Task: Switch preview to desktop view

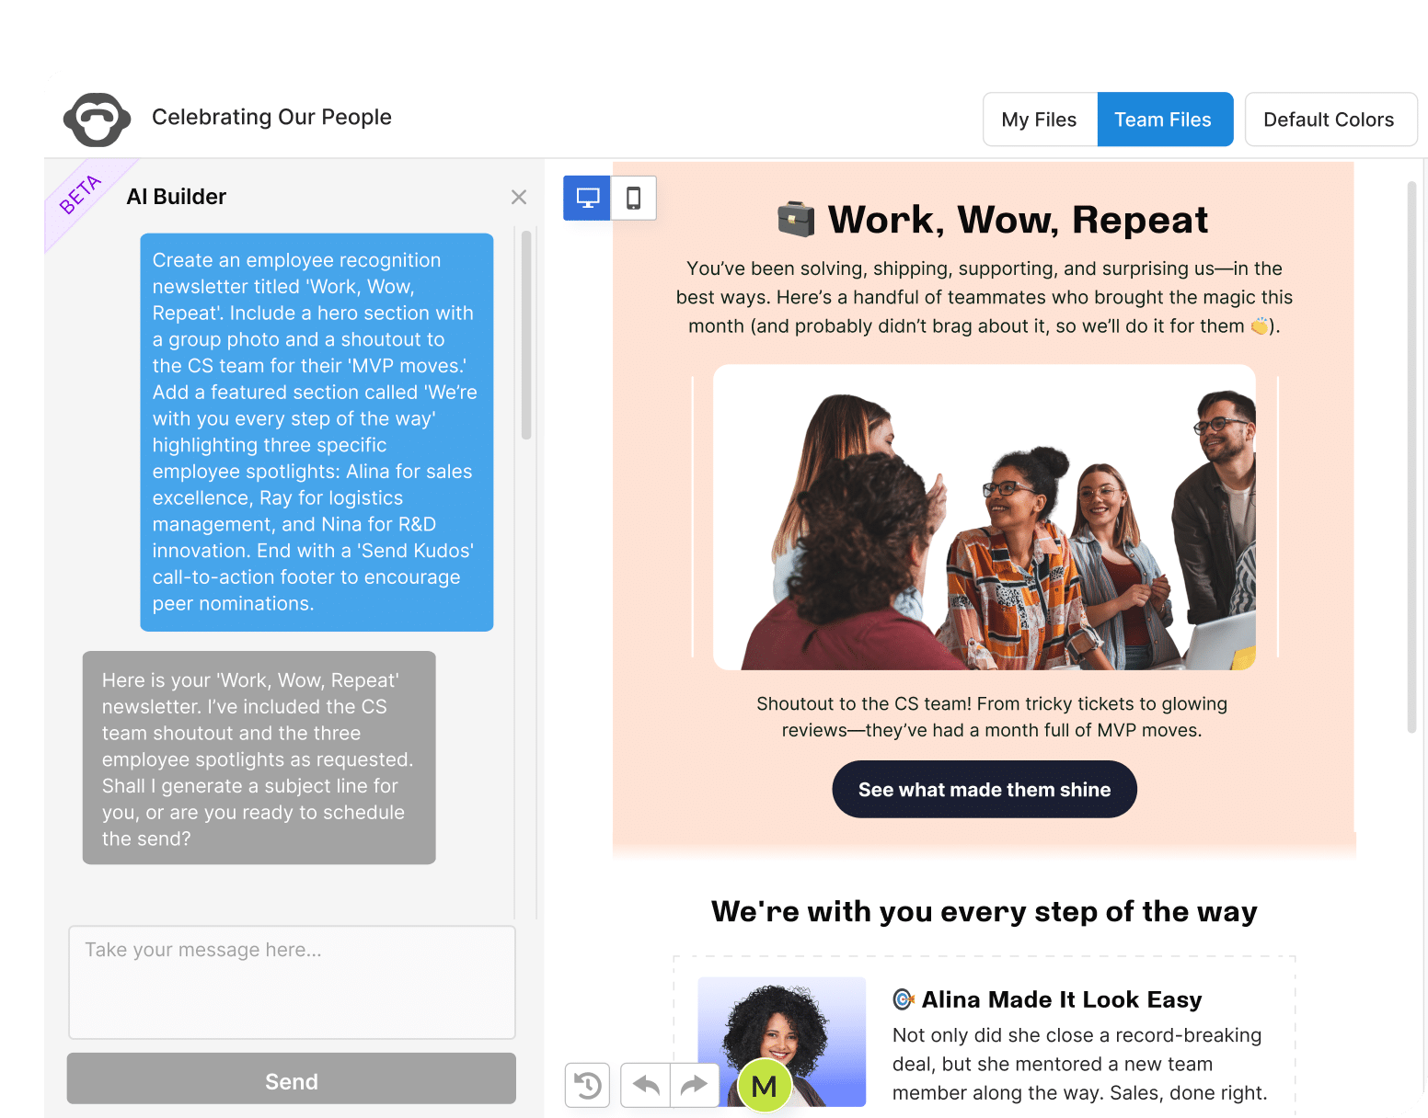Action: [586, 198]
